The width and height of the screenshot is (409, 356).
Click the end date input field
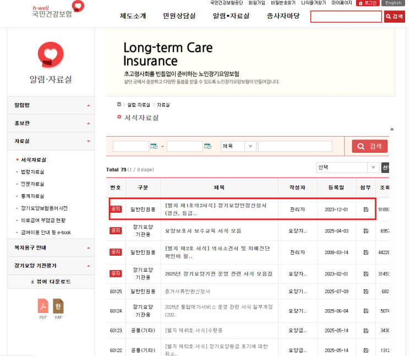coord(184,146)
